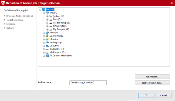Expand the Codrut Neagu node
Image resolution: width=175 pixels, height=101 pixels.
coord(44,36)
